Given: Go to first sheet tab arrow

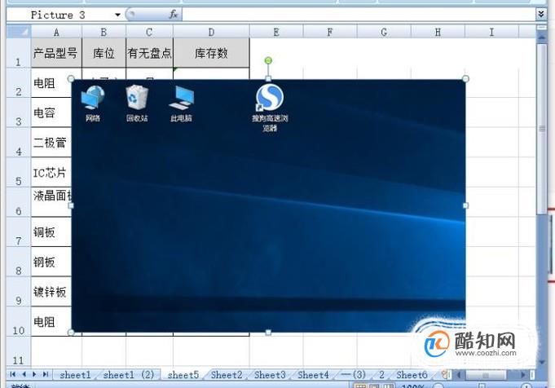Looking at the screenshot, I should click(13, 374).
